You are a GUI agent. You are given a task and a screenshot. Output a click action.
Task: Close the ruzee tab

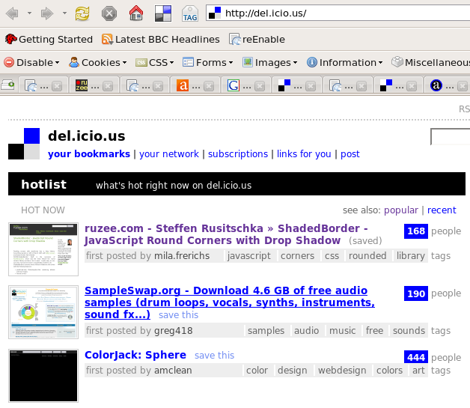(108, 86)
